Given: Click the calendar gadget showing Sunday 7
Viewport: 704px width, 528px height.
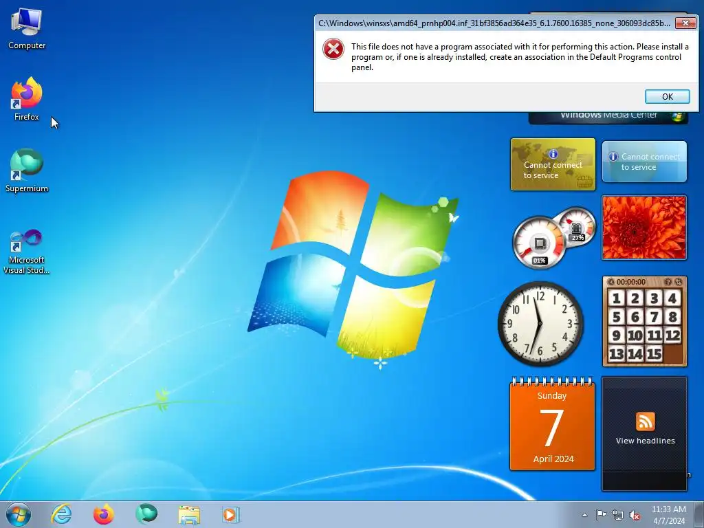Looking at the screenshot, I should [552, 424].
